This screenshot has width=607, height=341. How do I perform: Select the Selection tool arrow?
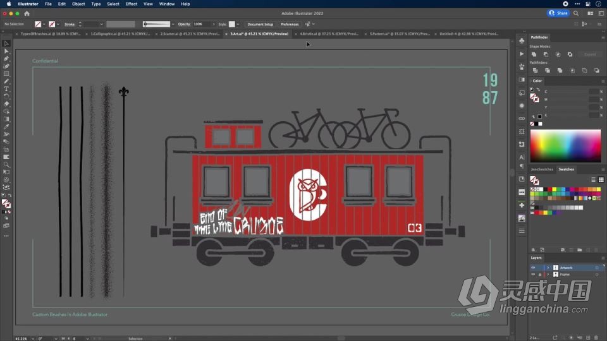pyautogui.click(x=6, y=44)
